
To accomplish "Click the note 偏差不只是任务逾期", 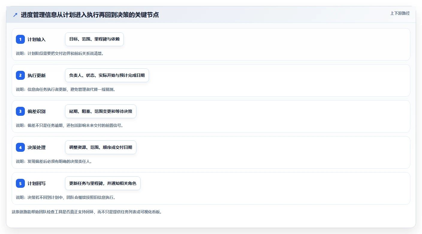I will point(70,125).
